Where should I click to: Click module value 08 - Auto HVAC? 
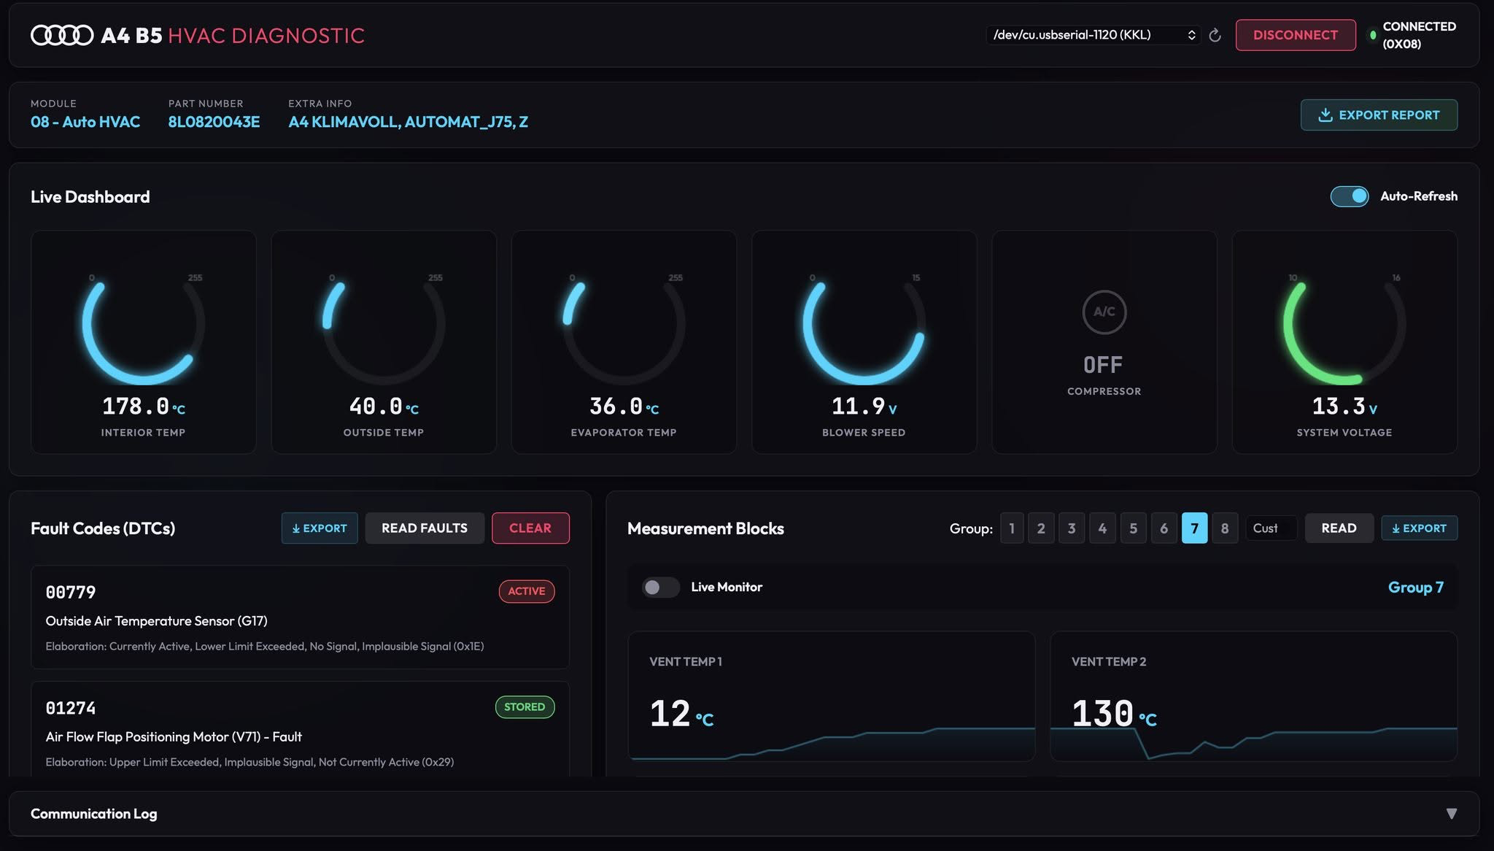tap(85, 122)
